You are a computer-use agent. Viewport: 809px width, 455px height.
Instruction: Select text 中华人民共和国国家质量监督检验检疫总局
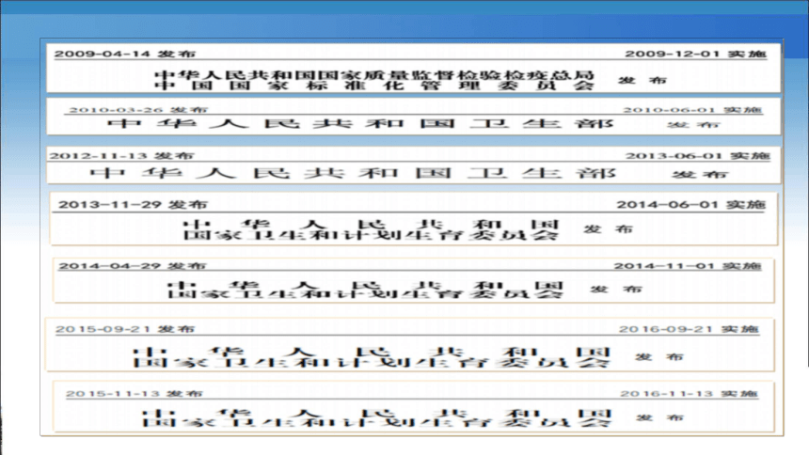click(374, 75)
